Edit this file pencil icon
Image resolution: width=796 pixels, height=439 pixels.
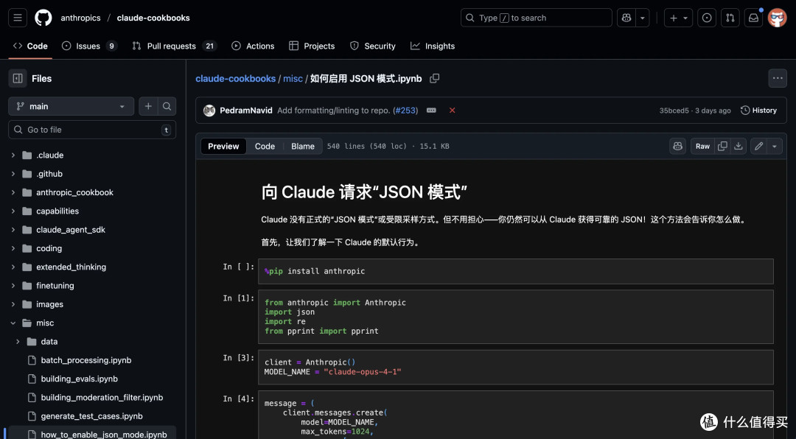[x=758, y=146]
